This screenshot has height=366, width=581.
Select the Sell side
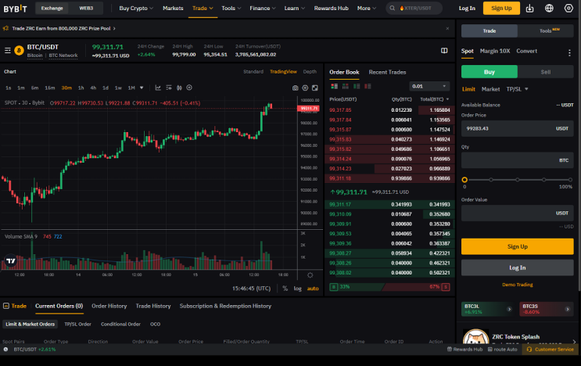pyautogui.click(x=546, y=72)
